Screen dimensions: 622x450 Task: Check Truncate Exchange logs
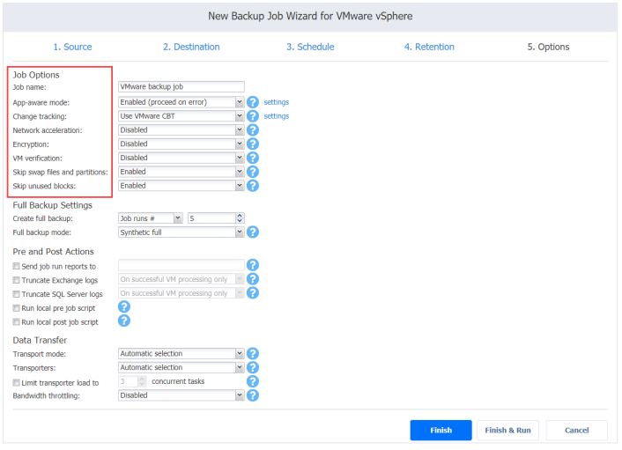pyautogui.click(x=16, y=280)
